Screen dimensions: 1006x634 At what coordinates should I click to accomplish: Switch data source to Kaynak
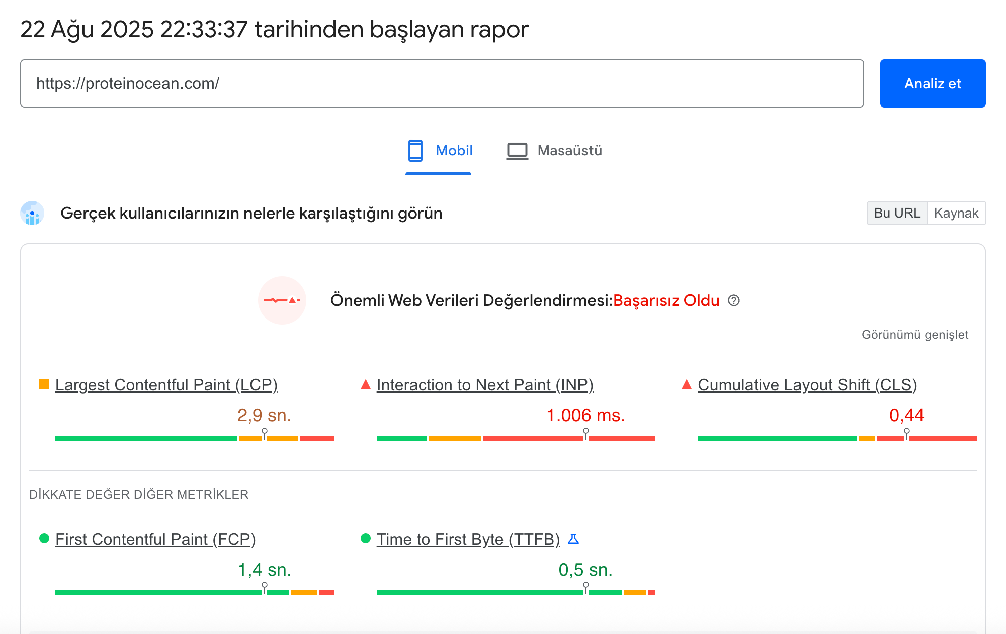[956, 213]
